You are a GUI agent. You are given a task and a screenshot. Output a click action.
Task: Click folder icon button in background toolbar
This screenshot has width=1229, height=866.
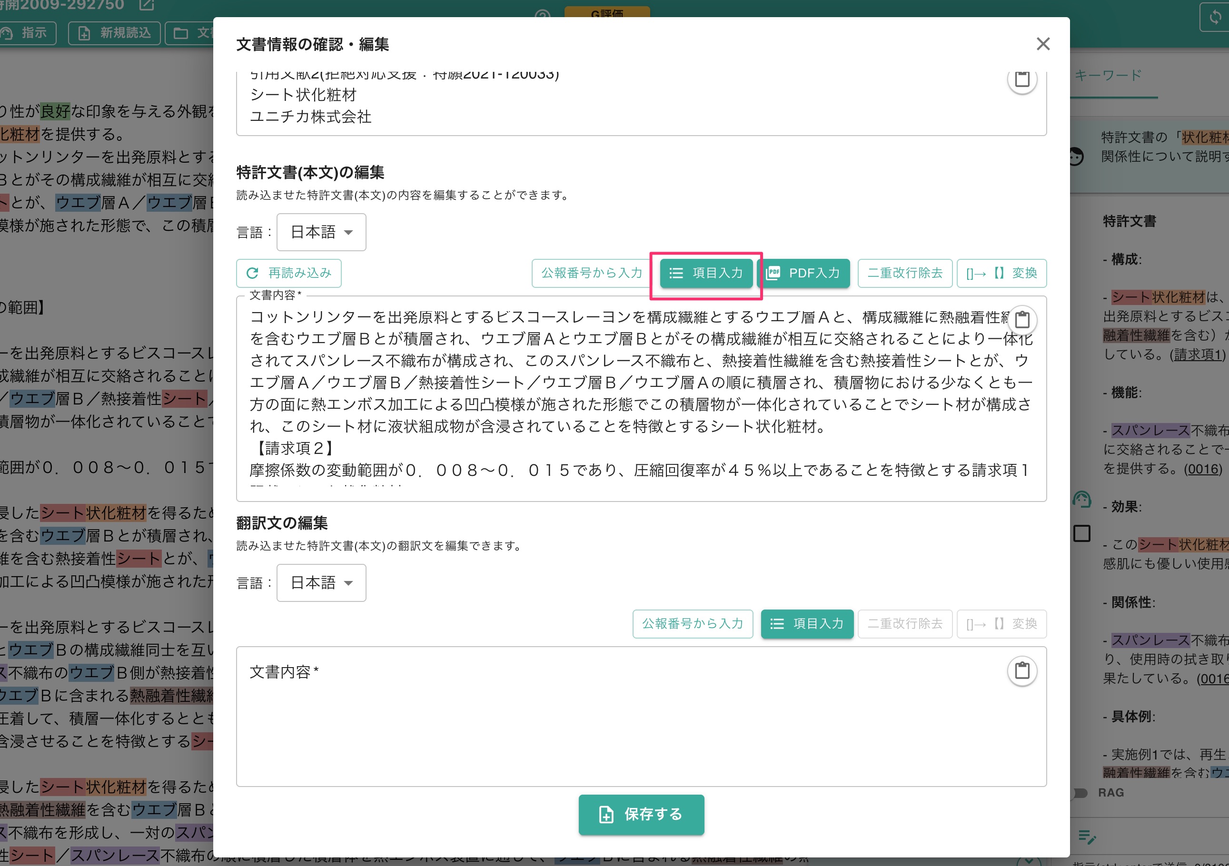(189, 33)
